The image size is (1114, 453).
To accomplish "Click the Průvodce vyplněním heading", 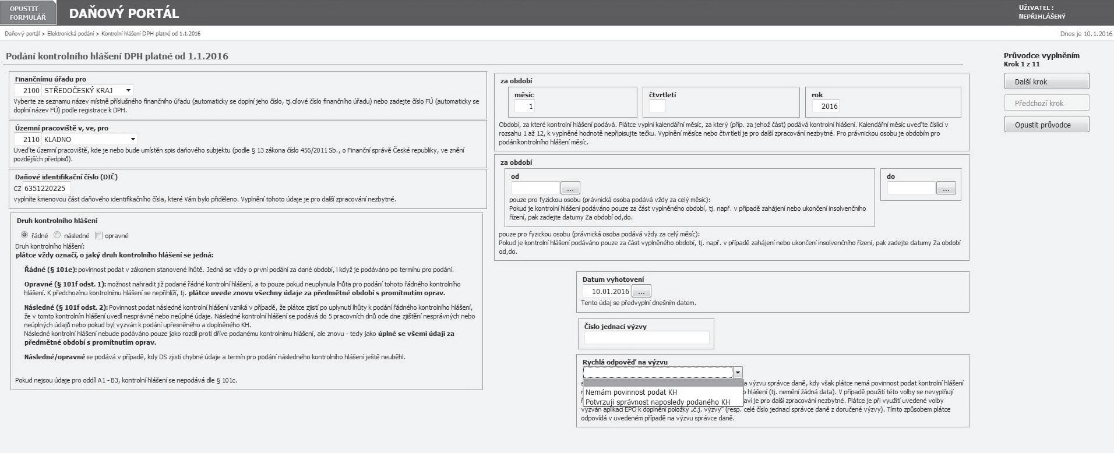I will pyautogui.click(x=1042, y=55).
